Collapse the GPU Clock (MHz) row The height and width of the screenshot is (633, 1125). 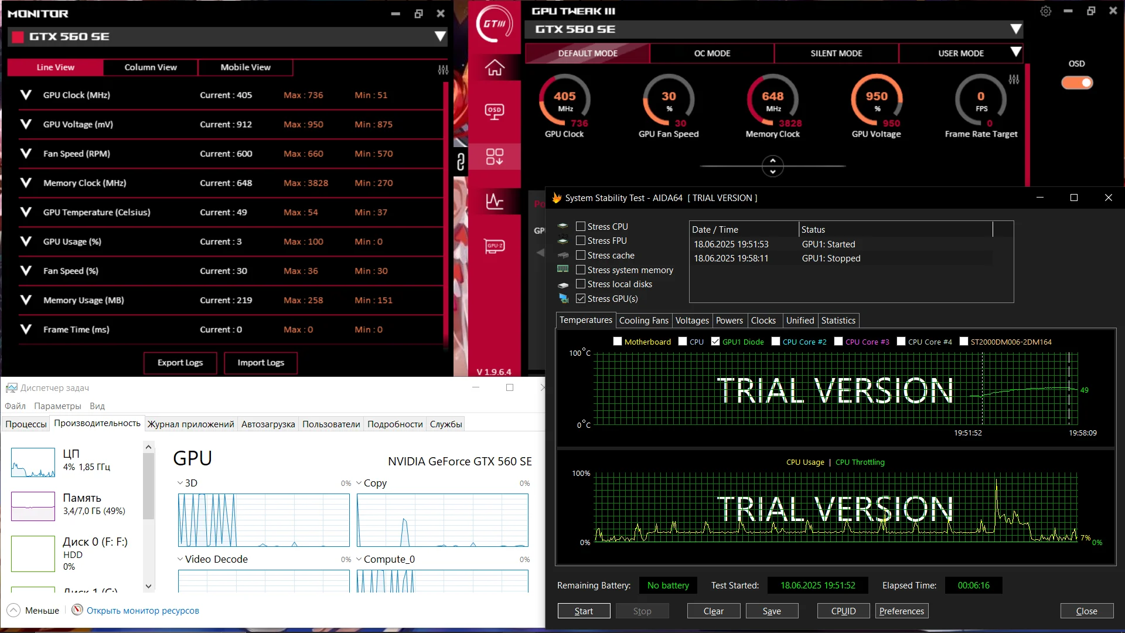pos(26,95)
